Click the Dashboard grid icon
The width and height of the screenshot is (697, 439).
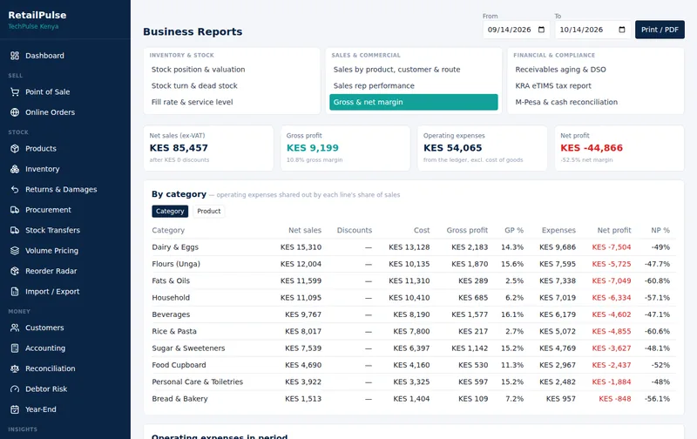tap(15, 56)
